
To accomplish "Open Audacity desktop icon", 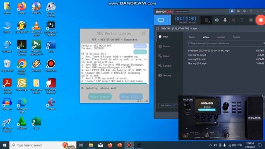I will [x=7, y=104].
